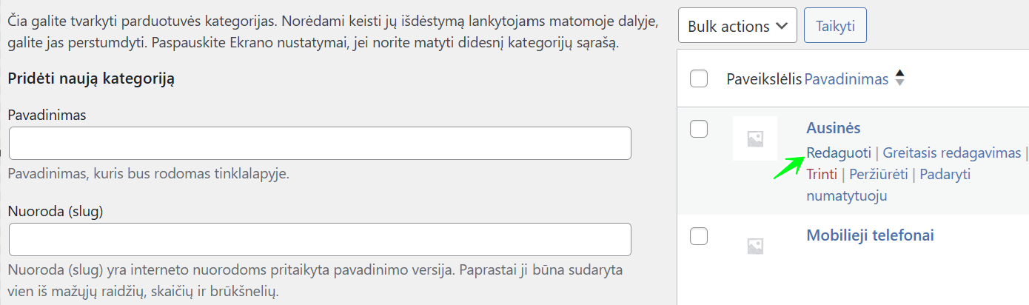The width and height of the screenshot is (1029, 305).
Task: Open the Ausinės category title link
Action: tap(833, 128)
